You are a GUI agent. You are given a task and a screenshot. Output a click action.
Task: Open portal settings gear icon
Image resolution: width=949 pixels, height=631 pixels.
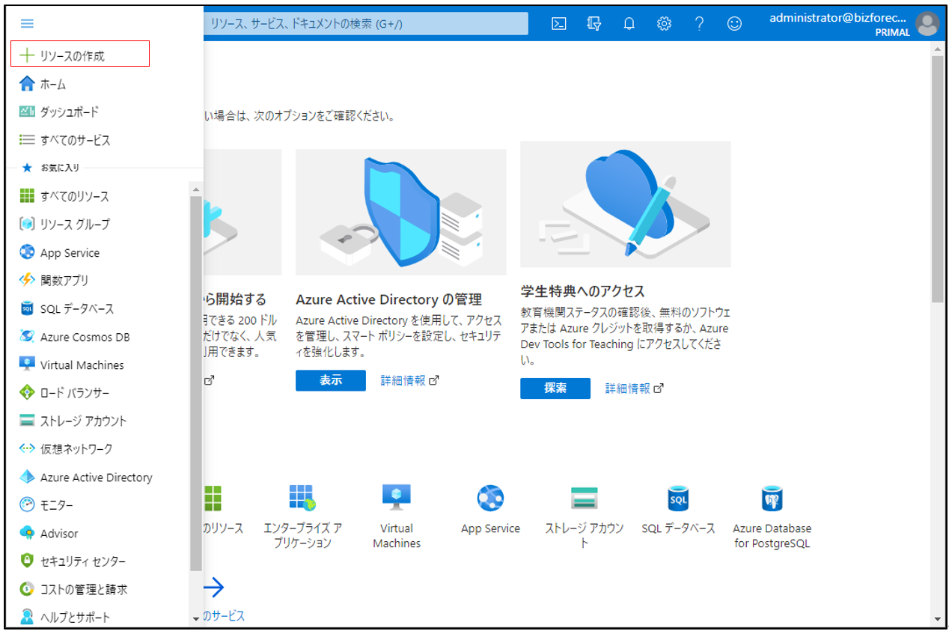(x=664, y=23)
